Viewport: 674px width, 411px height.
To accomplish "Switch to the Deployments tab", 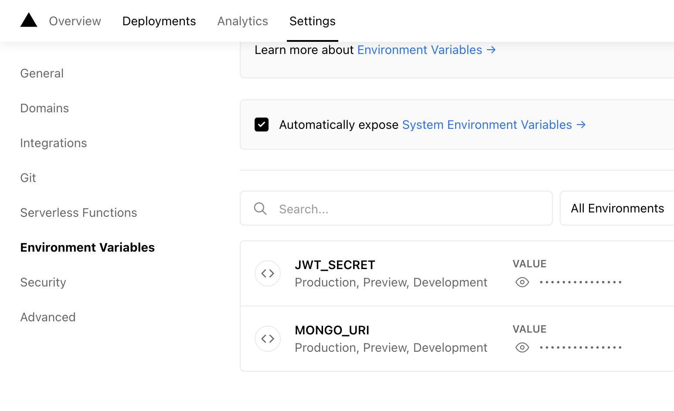I will [x=159, y=21].
